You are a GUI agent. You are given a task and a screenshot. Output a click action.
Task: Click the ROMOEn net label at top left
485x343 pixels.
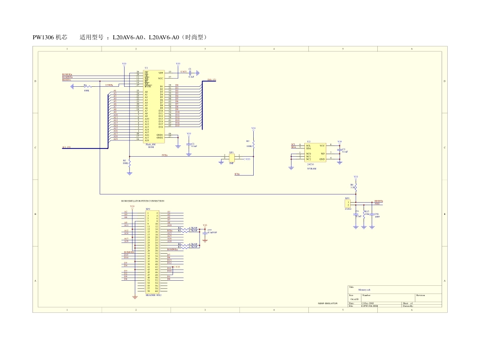pos(67,75)
